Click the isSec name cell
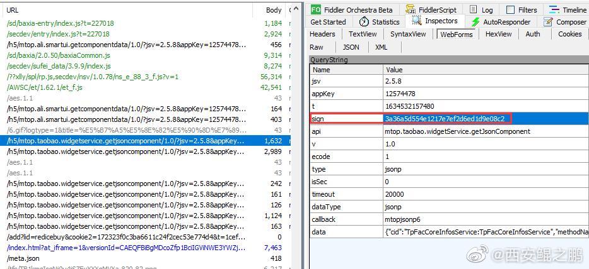 [x=346, y=182]
